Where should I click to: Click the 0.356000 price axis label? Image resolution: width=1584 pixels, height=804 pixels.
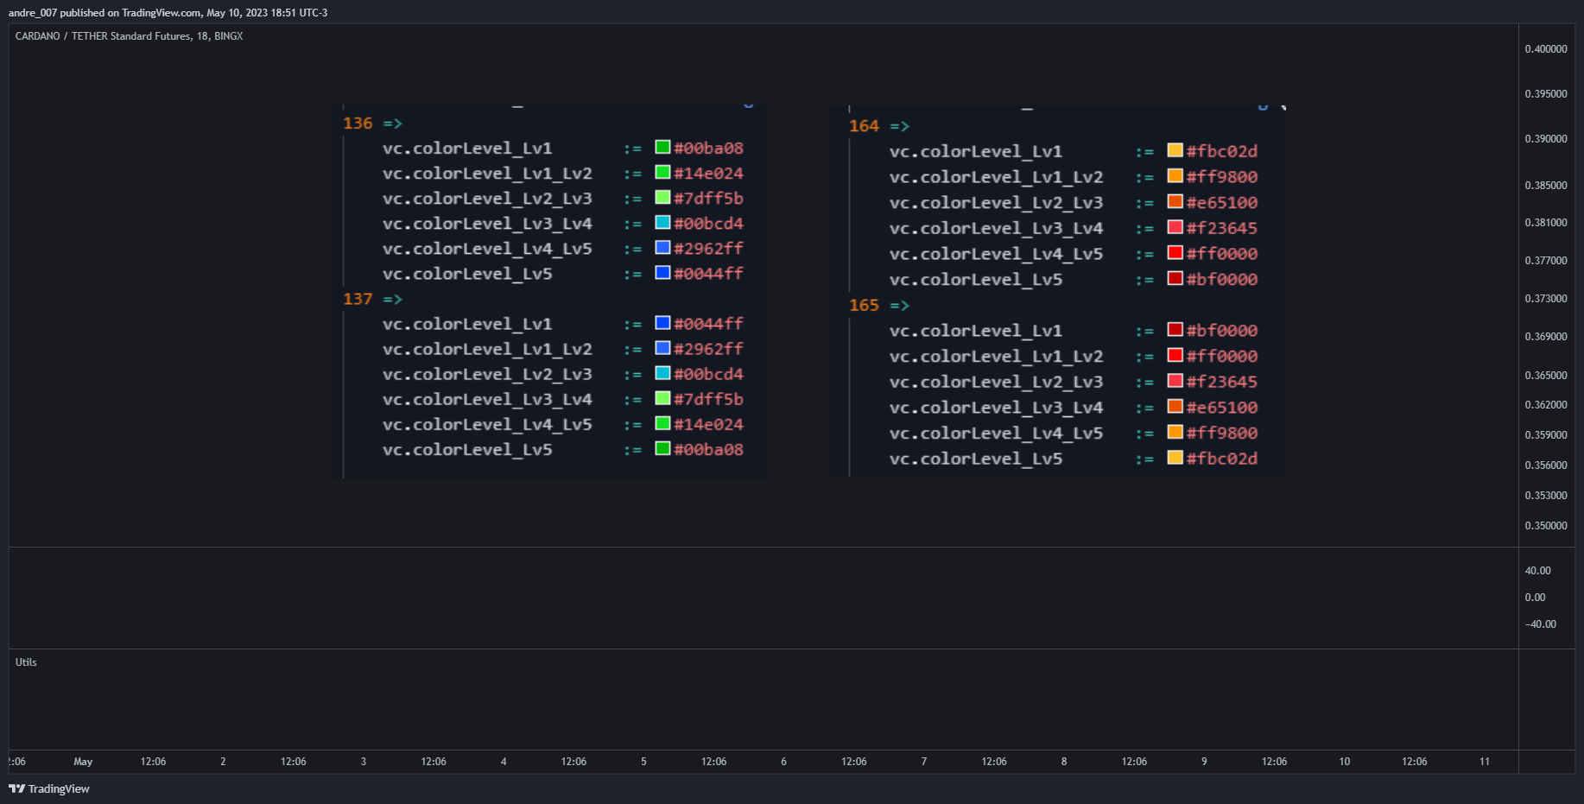(x=1546, y=465)
